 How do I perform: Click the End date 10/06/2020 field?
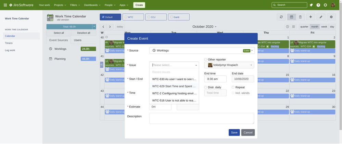[x=243, y=79]
